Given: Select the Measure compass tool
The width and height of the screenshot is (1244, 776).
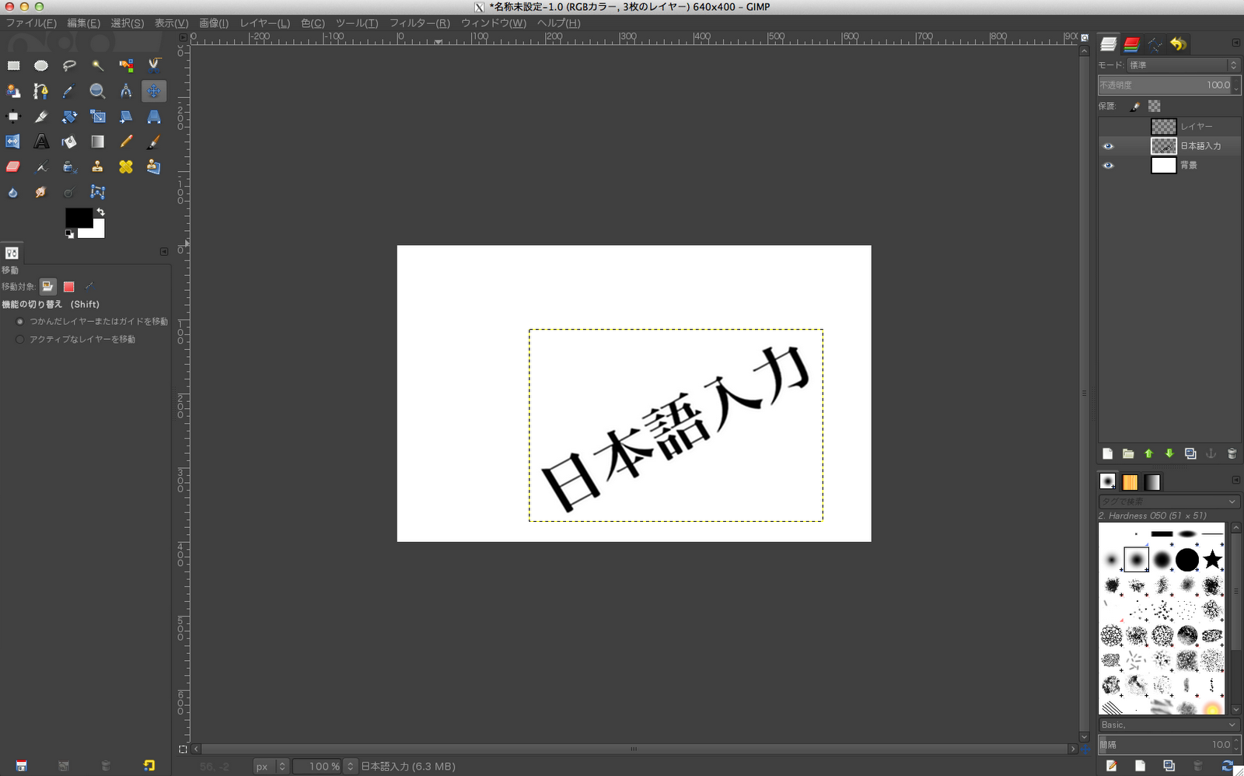Looking at the screenshot, I should pos(126,92).
